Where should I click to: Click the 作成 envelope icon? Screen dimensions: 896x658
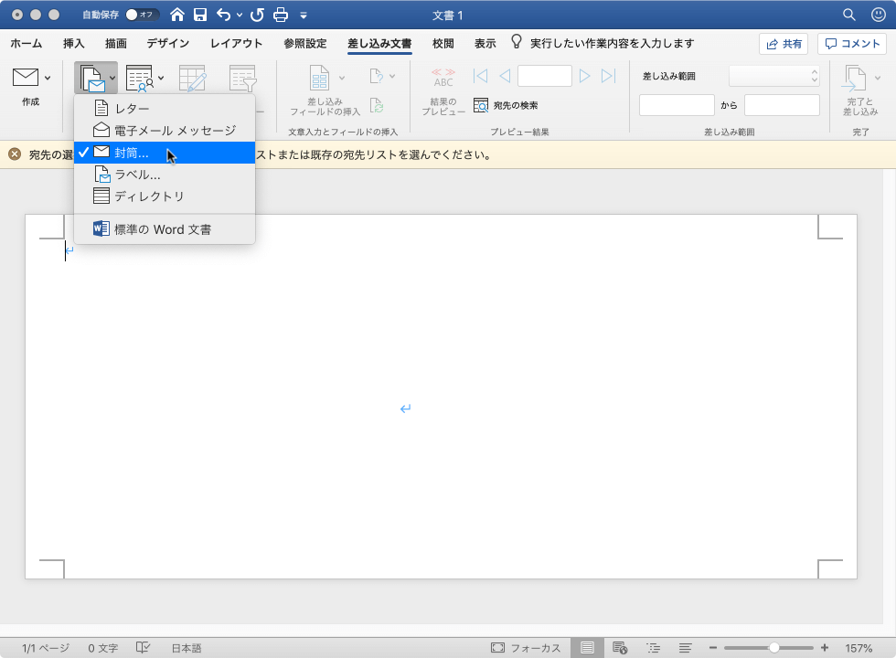pyautogui.click(x=26, y=77)
